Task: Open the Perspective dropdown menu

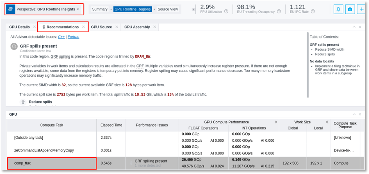Action: tap(78, 9)
